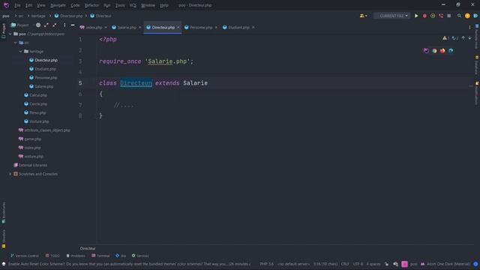Viewport: 480px width, 270px height.
Task: Open the TODO tool window
Action: [x=52, y=256]
